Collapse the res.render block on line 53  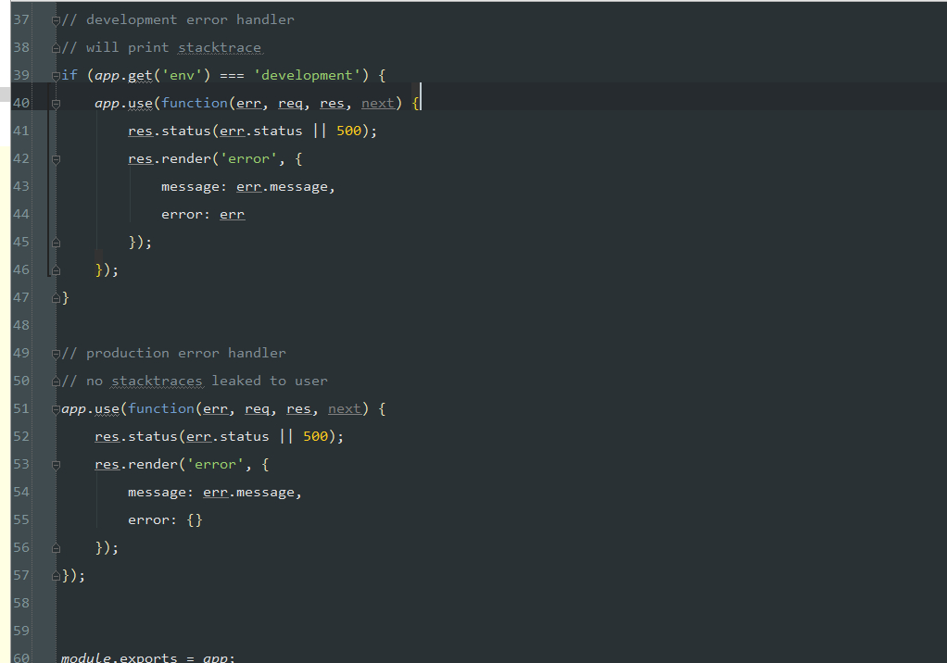(x=56, y=464)
